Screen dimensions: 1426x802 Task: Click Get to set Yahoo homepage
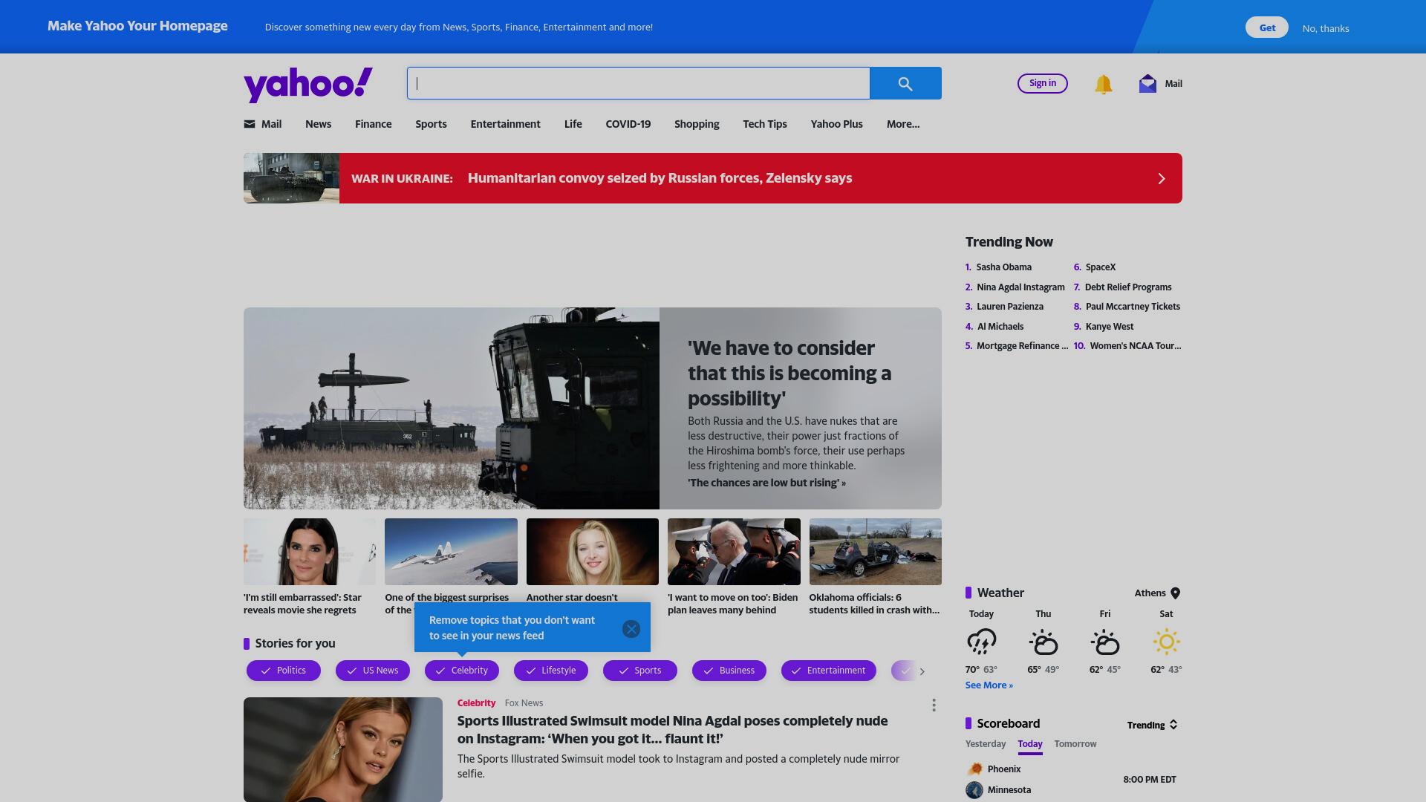coord(1267,27)
